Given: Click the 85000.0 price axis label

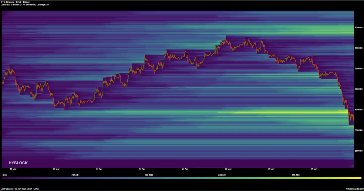Looking at the screenshot, I should (x=359, y=28).
